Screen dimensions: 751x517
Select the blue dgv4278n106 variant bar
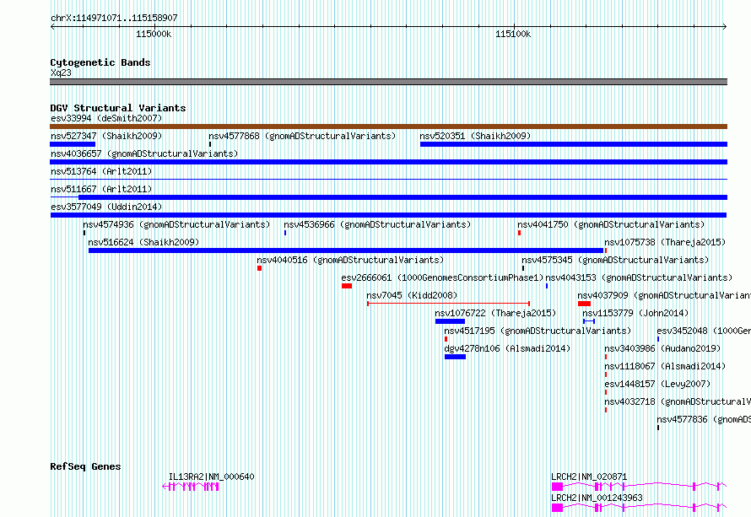pos(455,357)
